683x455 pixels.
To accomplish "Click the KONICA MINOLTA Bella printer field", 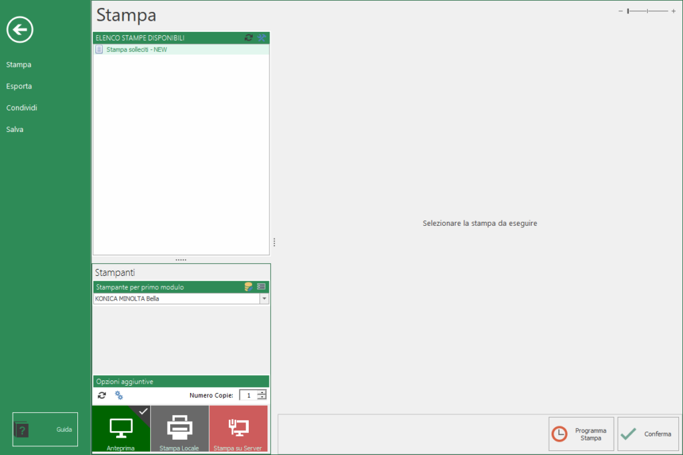I will pos(177,299).
